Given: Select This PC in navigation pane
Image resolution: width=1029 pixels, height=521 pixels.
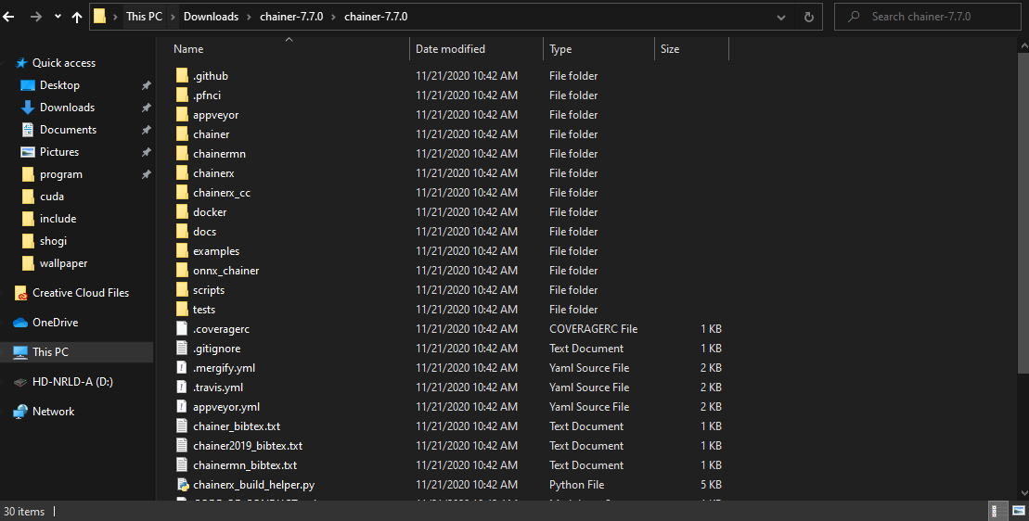Looking at the screenshot, I should (50, 352).
